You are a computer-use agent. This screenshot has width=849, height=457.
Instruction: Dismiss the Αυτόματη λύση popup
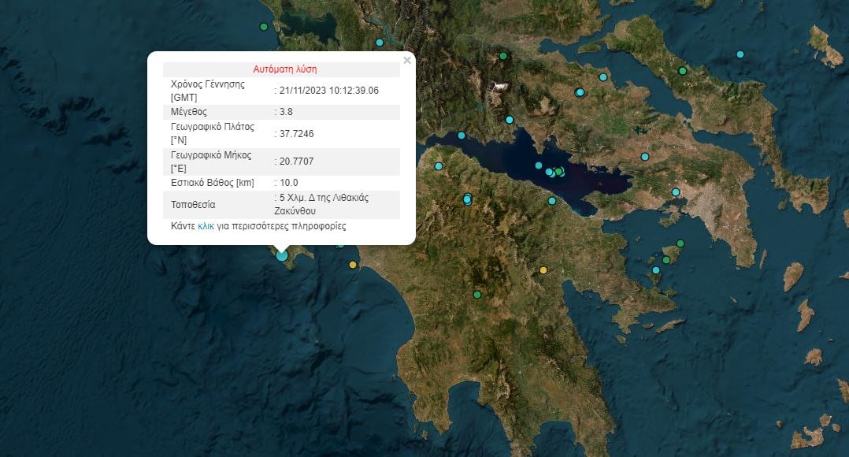[407, 60]
